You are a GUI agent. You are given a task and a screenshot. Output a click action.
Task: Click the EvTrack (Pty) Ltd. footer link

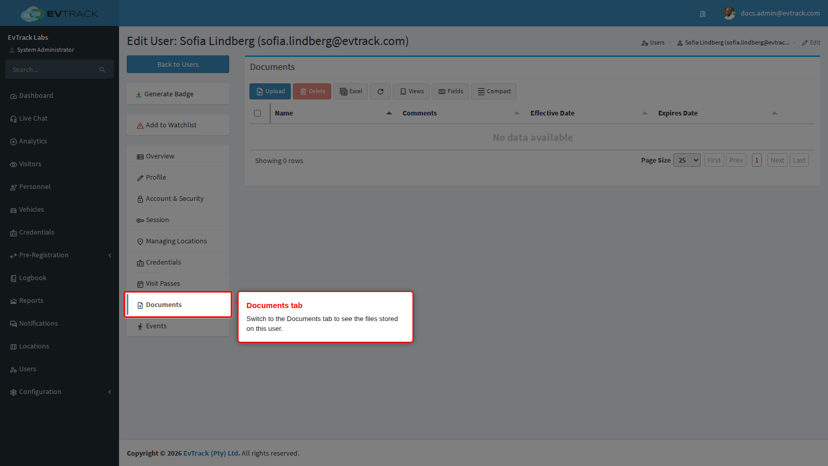211,453
